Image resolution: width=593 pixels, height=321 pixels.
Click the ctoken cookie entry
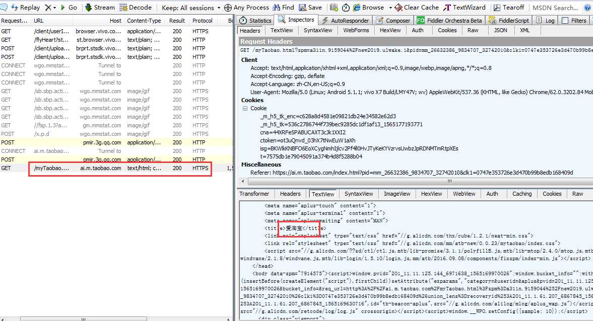click(x=307, y=140)
